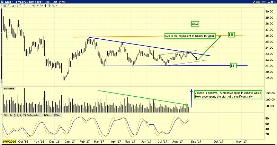This screenshot has width=277, height=145.
Task: Click the Stoch delayed info indicator
Action: (x=38, y=115)
